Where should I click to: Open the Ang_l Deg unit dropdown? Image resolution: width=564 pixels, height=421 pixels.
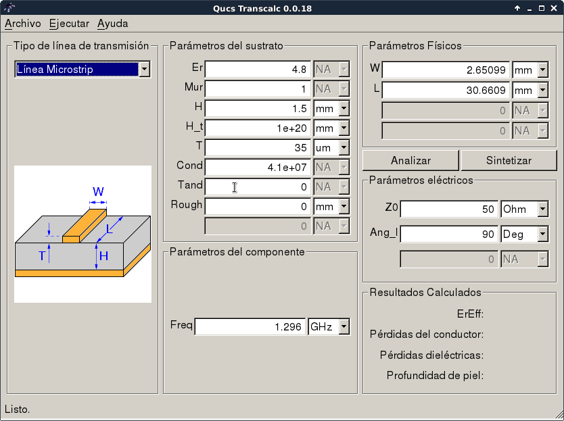[542, 234]
